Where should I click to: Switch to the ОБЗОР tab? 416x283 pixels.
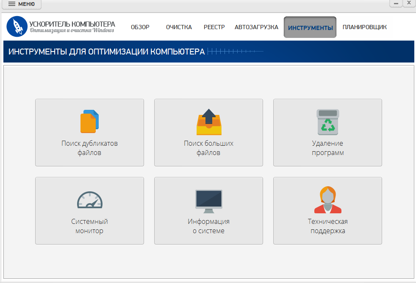[140, 27]
